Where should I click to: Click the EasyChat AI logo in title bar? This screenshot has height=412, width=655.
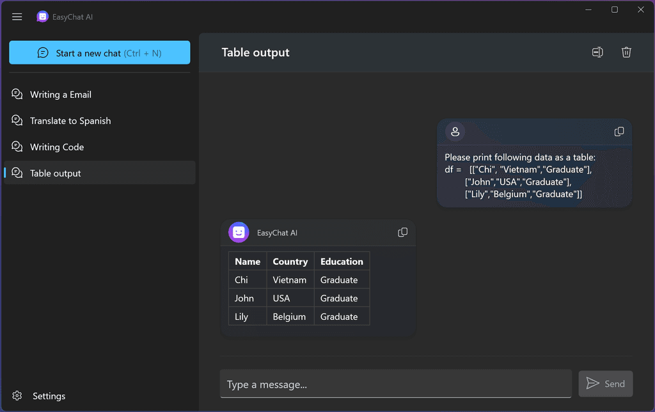tap(42, 17)
